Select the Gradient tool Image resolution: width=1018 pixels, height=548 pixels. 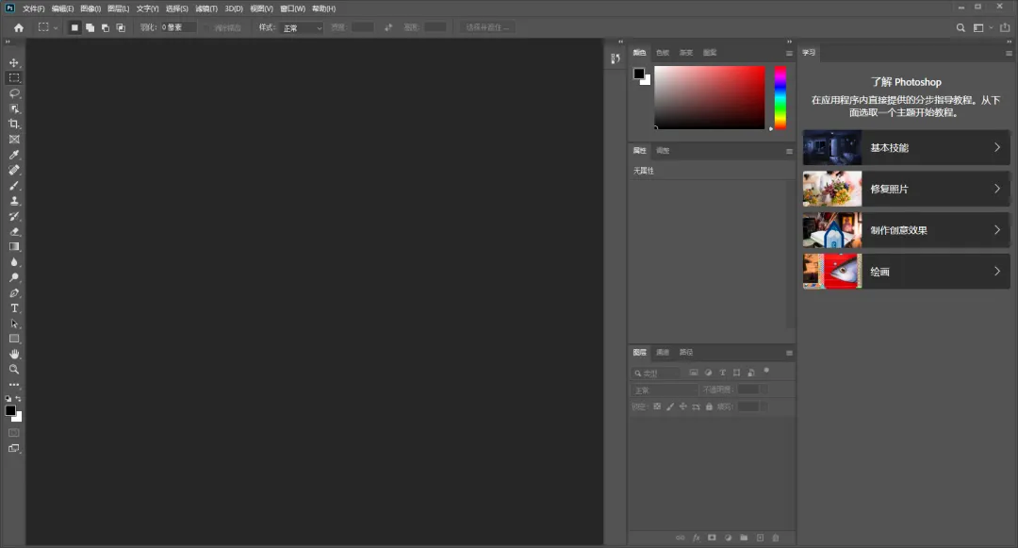(13, 247)
